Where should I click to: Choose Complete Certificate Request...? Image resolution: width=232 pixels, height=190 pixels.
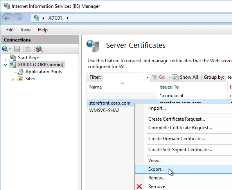[183, 128]
